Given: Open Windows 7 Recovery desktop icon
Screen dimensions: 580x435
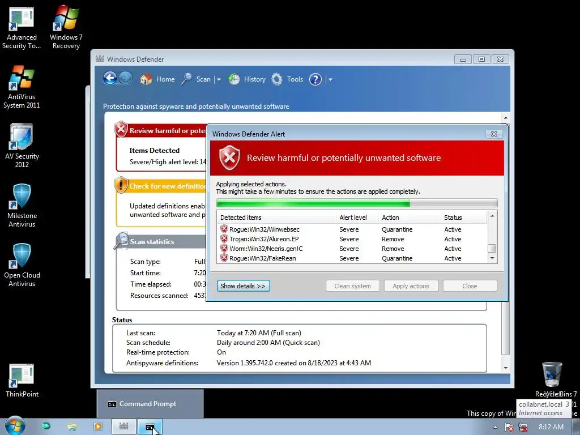Looking at the screenshot, I should [x=66, y=27].
